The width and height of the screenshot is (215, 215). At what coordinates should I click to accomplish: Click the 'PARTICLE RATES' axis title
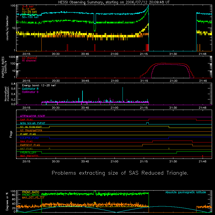point(3,67)
